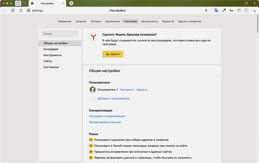Select Общие настройки in sidebar
This screenshot has height=163, width=259.
[60, 43]
